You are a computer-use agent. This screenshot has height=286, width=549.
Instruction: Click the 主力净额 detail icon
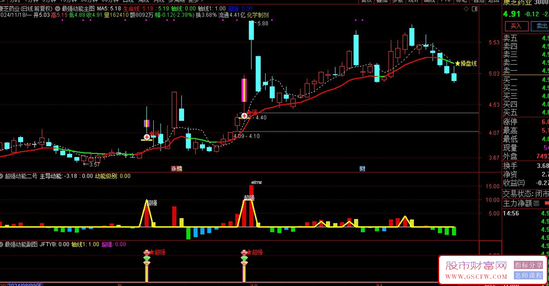[536, 203]
